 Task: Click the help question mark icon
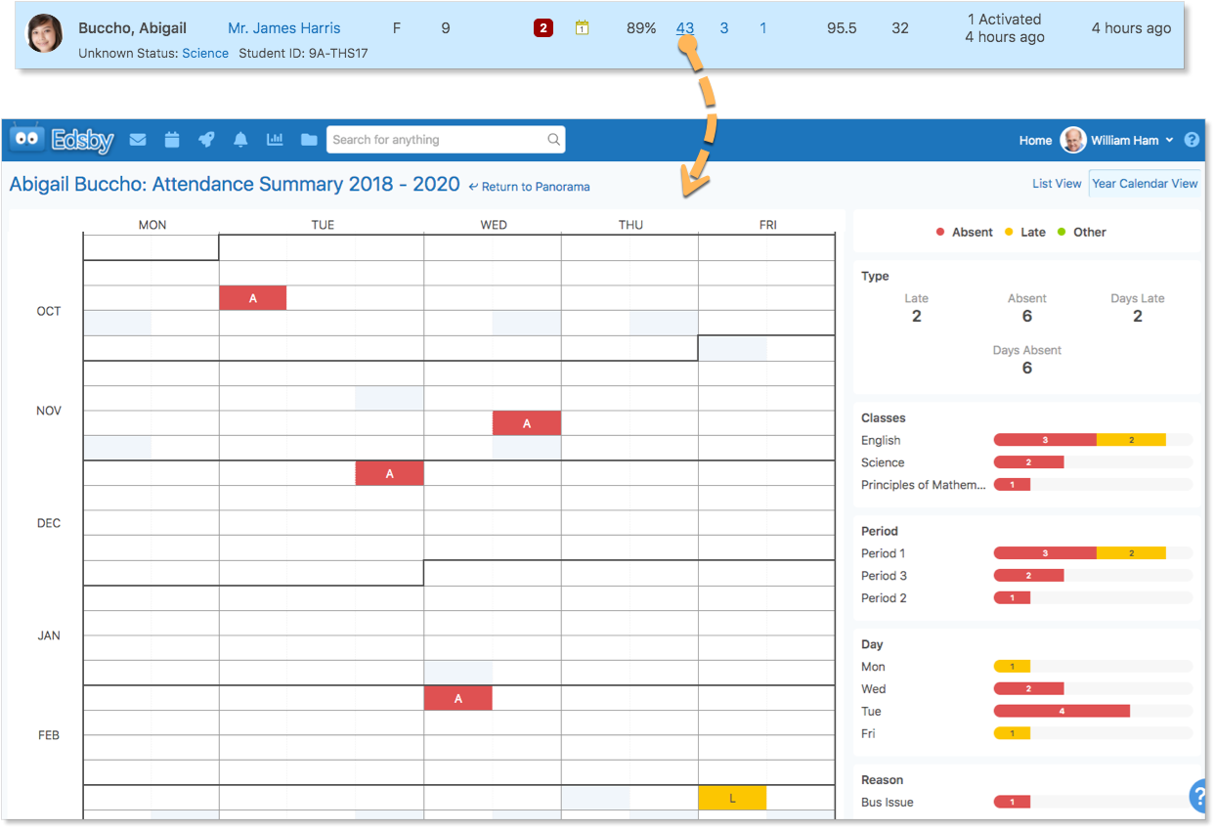click(1192, 140)
